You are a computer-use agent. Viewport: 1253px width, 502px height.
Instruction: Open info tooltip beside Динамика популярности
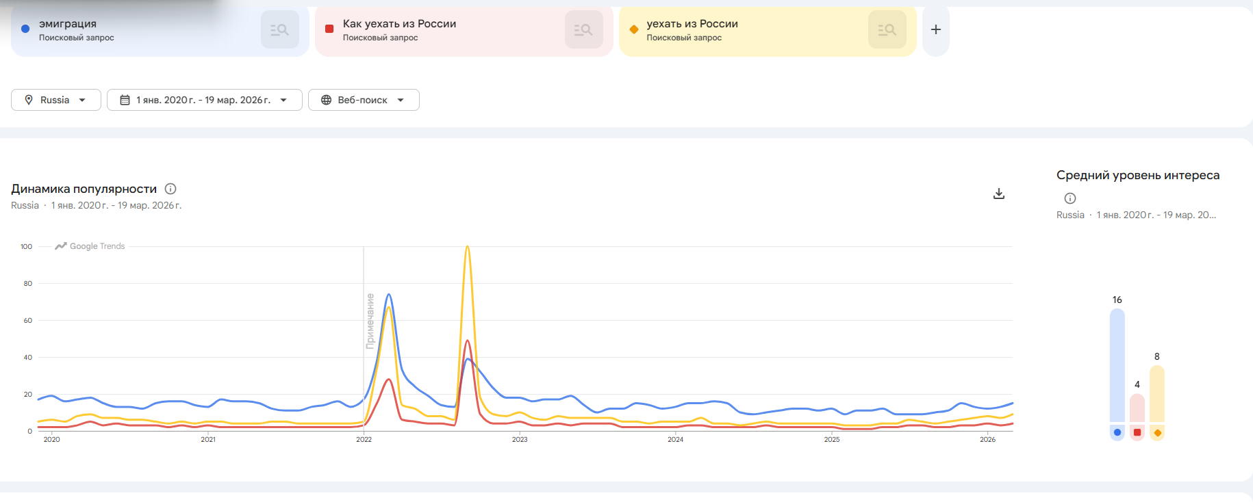pyautogui.click(x=170, y=189)
